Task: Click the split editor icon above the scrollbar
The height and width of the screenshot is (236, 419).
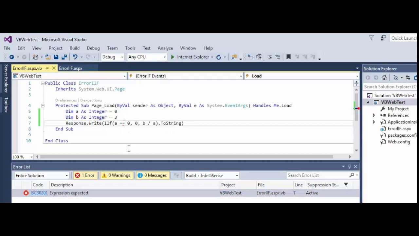Action: pyautogui.click(x=356, y=83)
